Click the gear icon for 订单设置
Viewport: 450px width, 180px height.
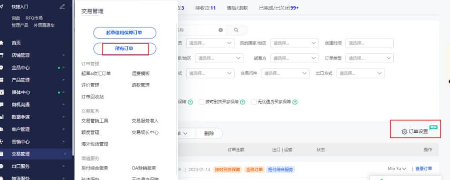(404, 131)
